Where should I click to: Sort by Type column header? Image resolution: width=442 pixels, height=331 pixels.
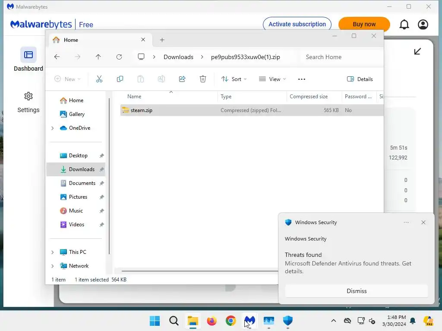coord(252,97)
